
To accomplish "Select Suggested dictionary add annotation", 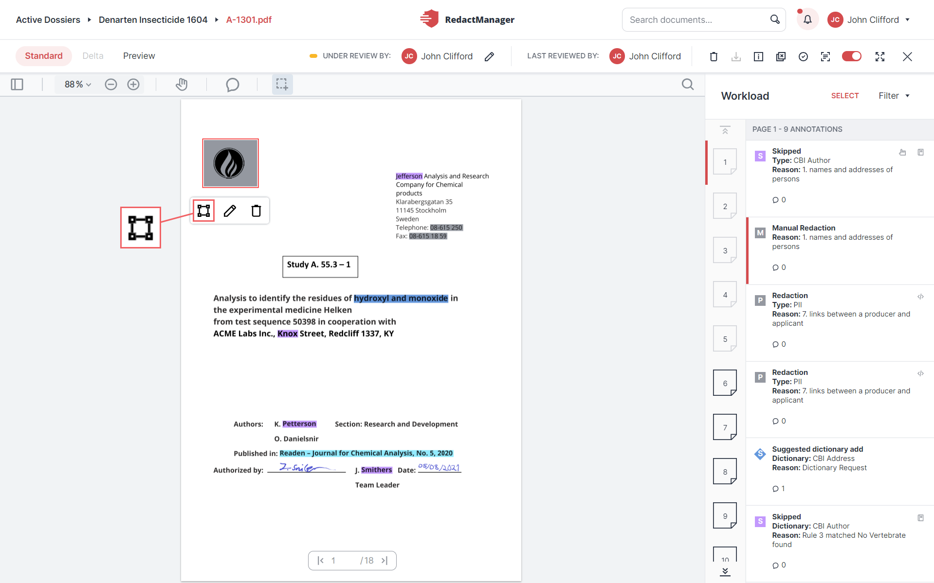I will (840, 472).
